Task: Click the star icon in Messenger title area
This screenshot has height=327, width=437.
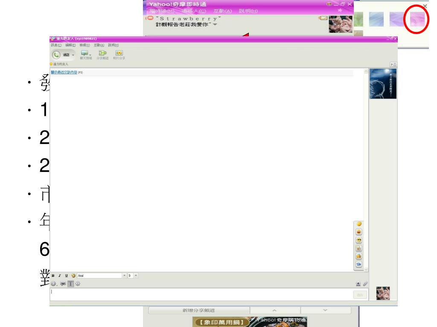Action: 340,10
